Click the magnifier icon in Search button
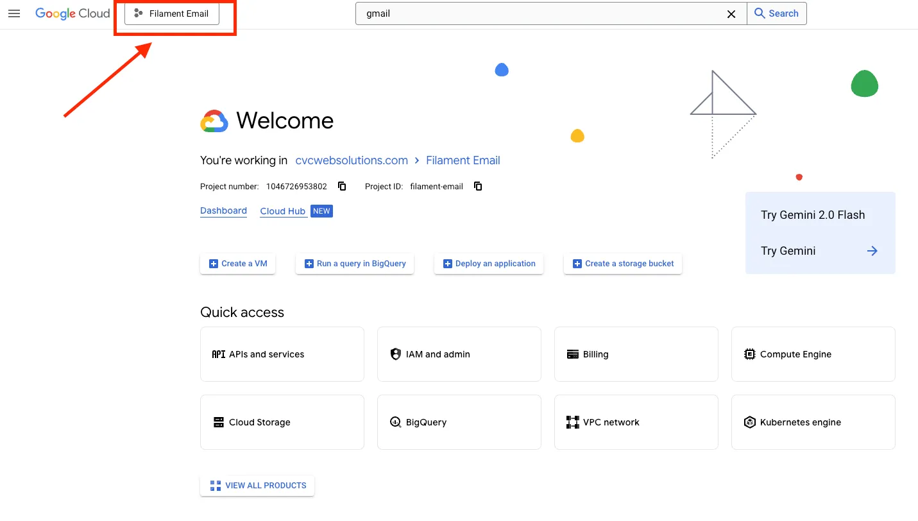918x521 pixels. pos(760,13)
